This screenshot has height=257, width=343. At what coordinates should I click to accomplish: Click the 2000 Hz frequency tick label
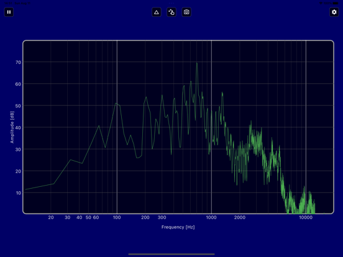coord(240,217)
